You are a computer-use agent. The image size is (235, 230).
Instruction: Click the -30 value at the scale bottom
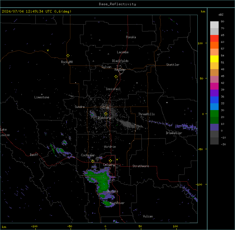223,144
